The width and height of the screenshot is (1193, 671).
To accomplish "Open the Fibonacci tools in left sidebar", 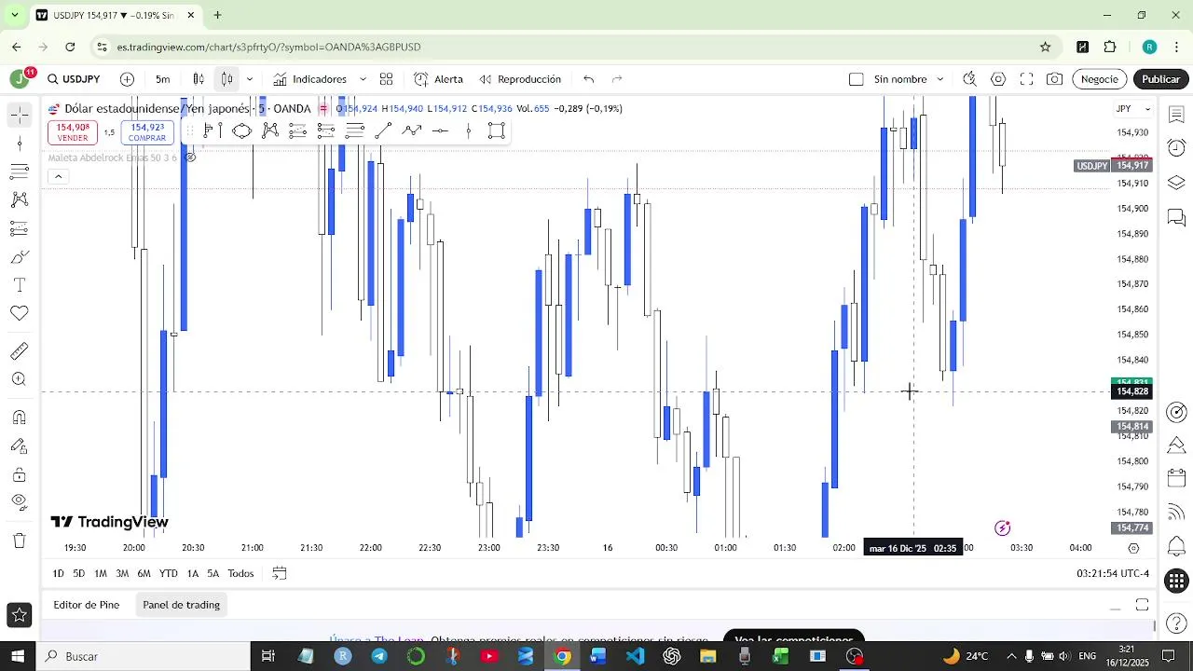I will [x=20, y=171].
